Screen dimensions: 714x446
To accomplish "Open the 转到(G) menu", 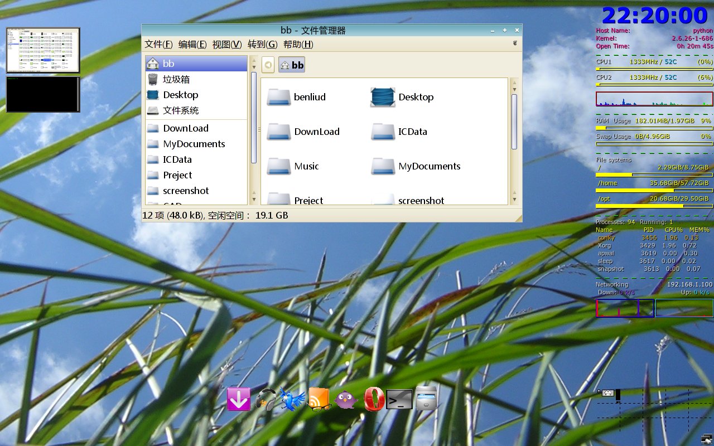I will [262, 45].
